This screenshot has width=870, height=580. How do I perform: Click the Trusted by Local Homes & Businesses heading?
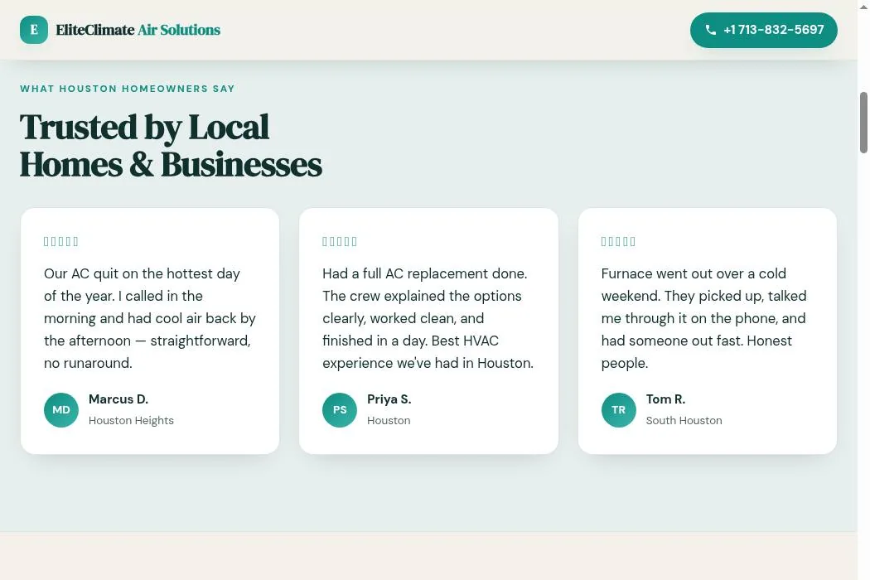pos(171,146)
